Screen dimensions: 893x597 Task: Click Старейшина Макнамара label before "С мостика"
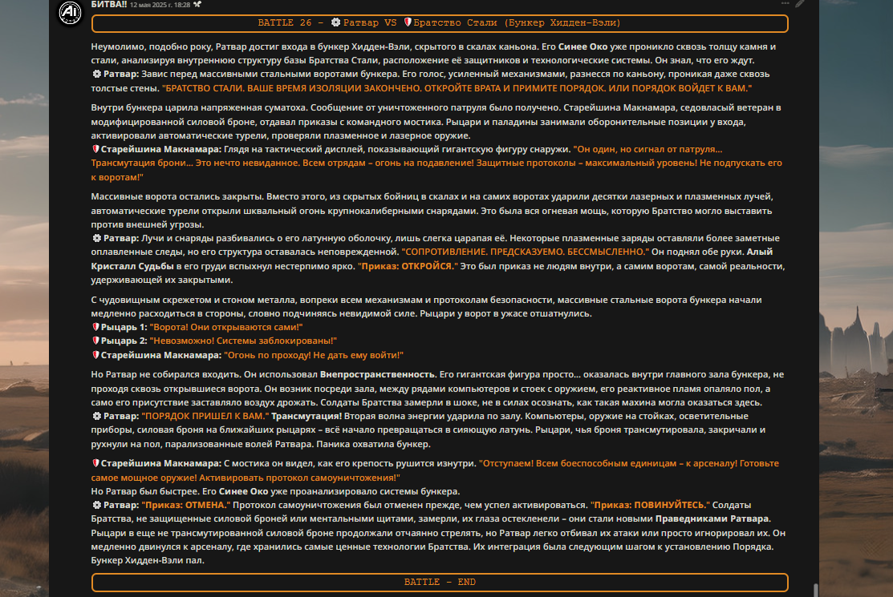161,464
